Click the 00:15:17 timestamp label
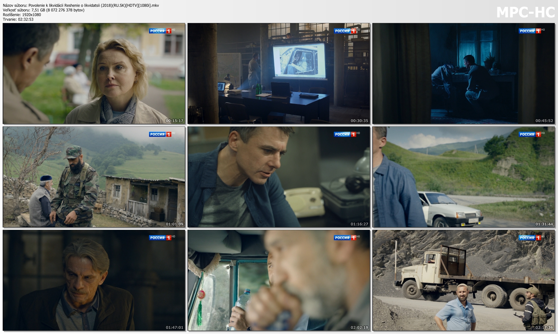558x334 pixels. [x=174, y=121]
